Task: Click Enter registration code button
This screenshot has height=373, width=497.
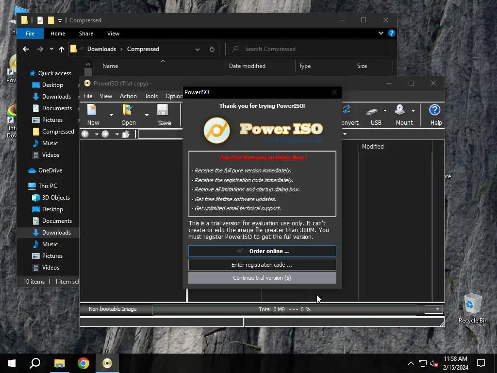Action: click(x=262, y=265)
